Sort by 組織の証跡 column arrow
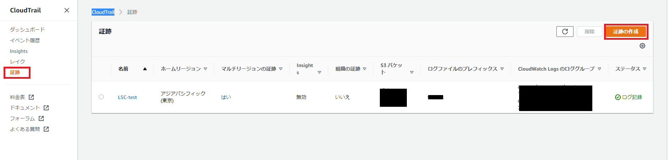The height and width of the screenshot is (160, 668). (365, 69)
